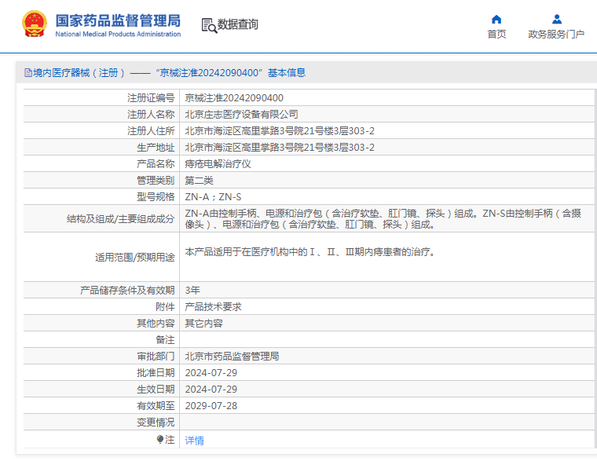Viewport: 597px width, 461px height.
Task: Click the 结构及组成/主要组成成分 label
Action: pos(120,219)
